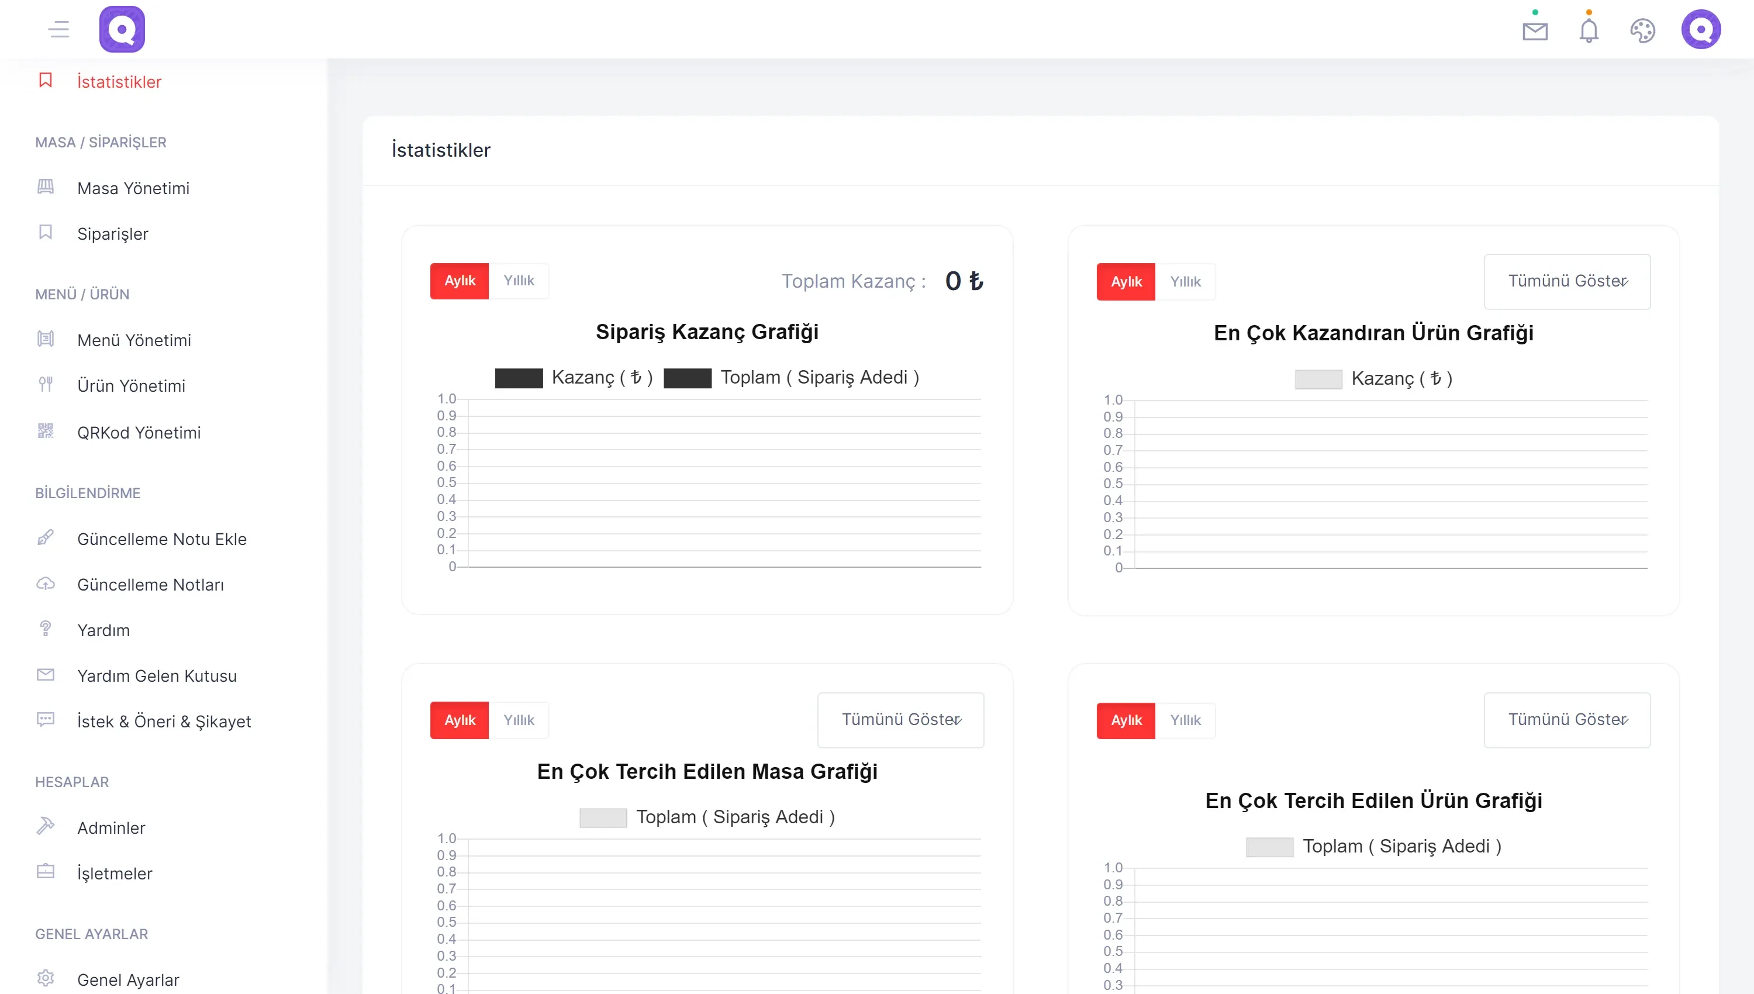Open Tümünü Göster dropdown for Kazandıran Ürün chart
Screen dimensions: 1754x994
coord(1566,281)
